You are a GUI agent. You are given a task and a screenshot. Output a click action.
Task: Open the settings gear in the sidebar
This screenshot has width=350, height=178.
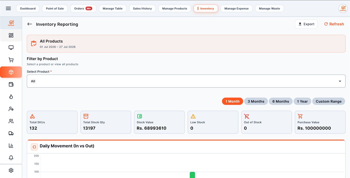tap(11, 170)
